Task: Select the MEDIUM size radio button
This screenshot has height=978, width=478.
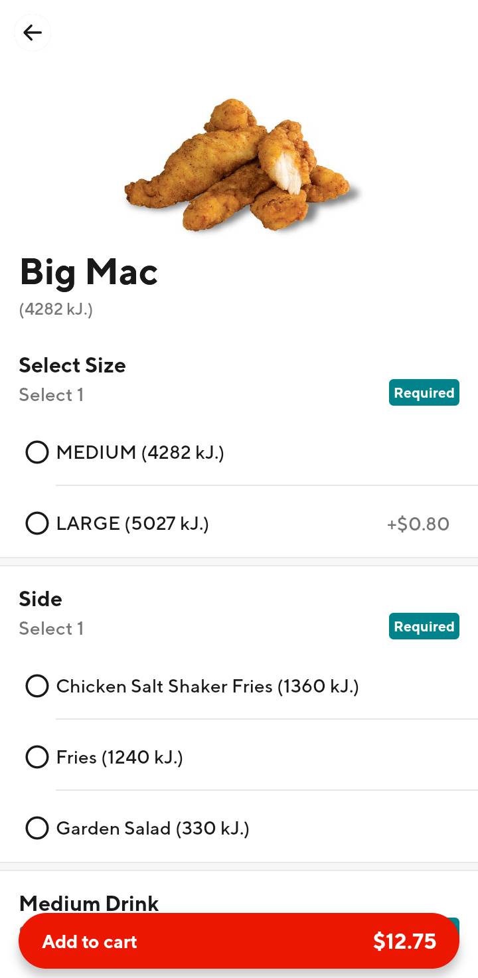Action: (x=37, y=452)
